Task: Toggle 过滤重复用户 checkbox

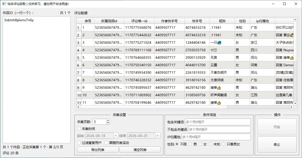Action: click(x=79, y=143)
